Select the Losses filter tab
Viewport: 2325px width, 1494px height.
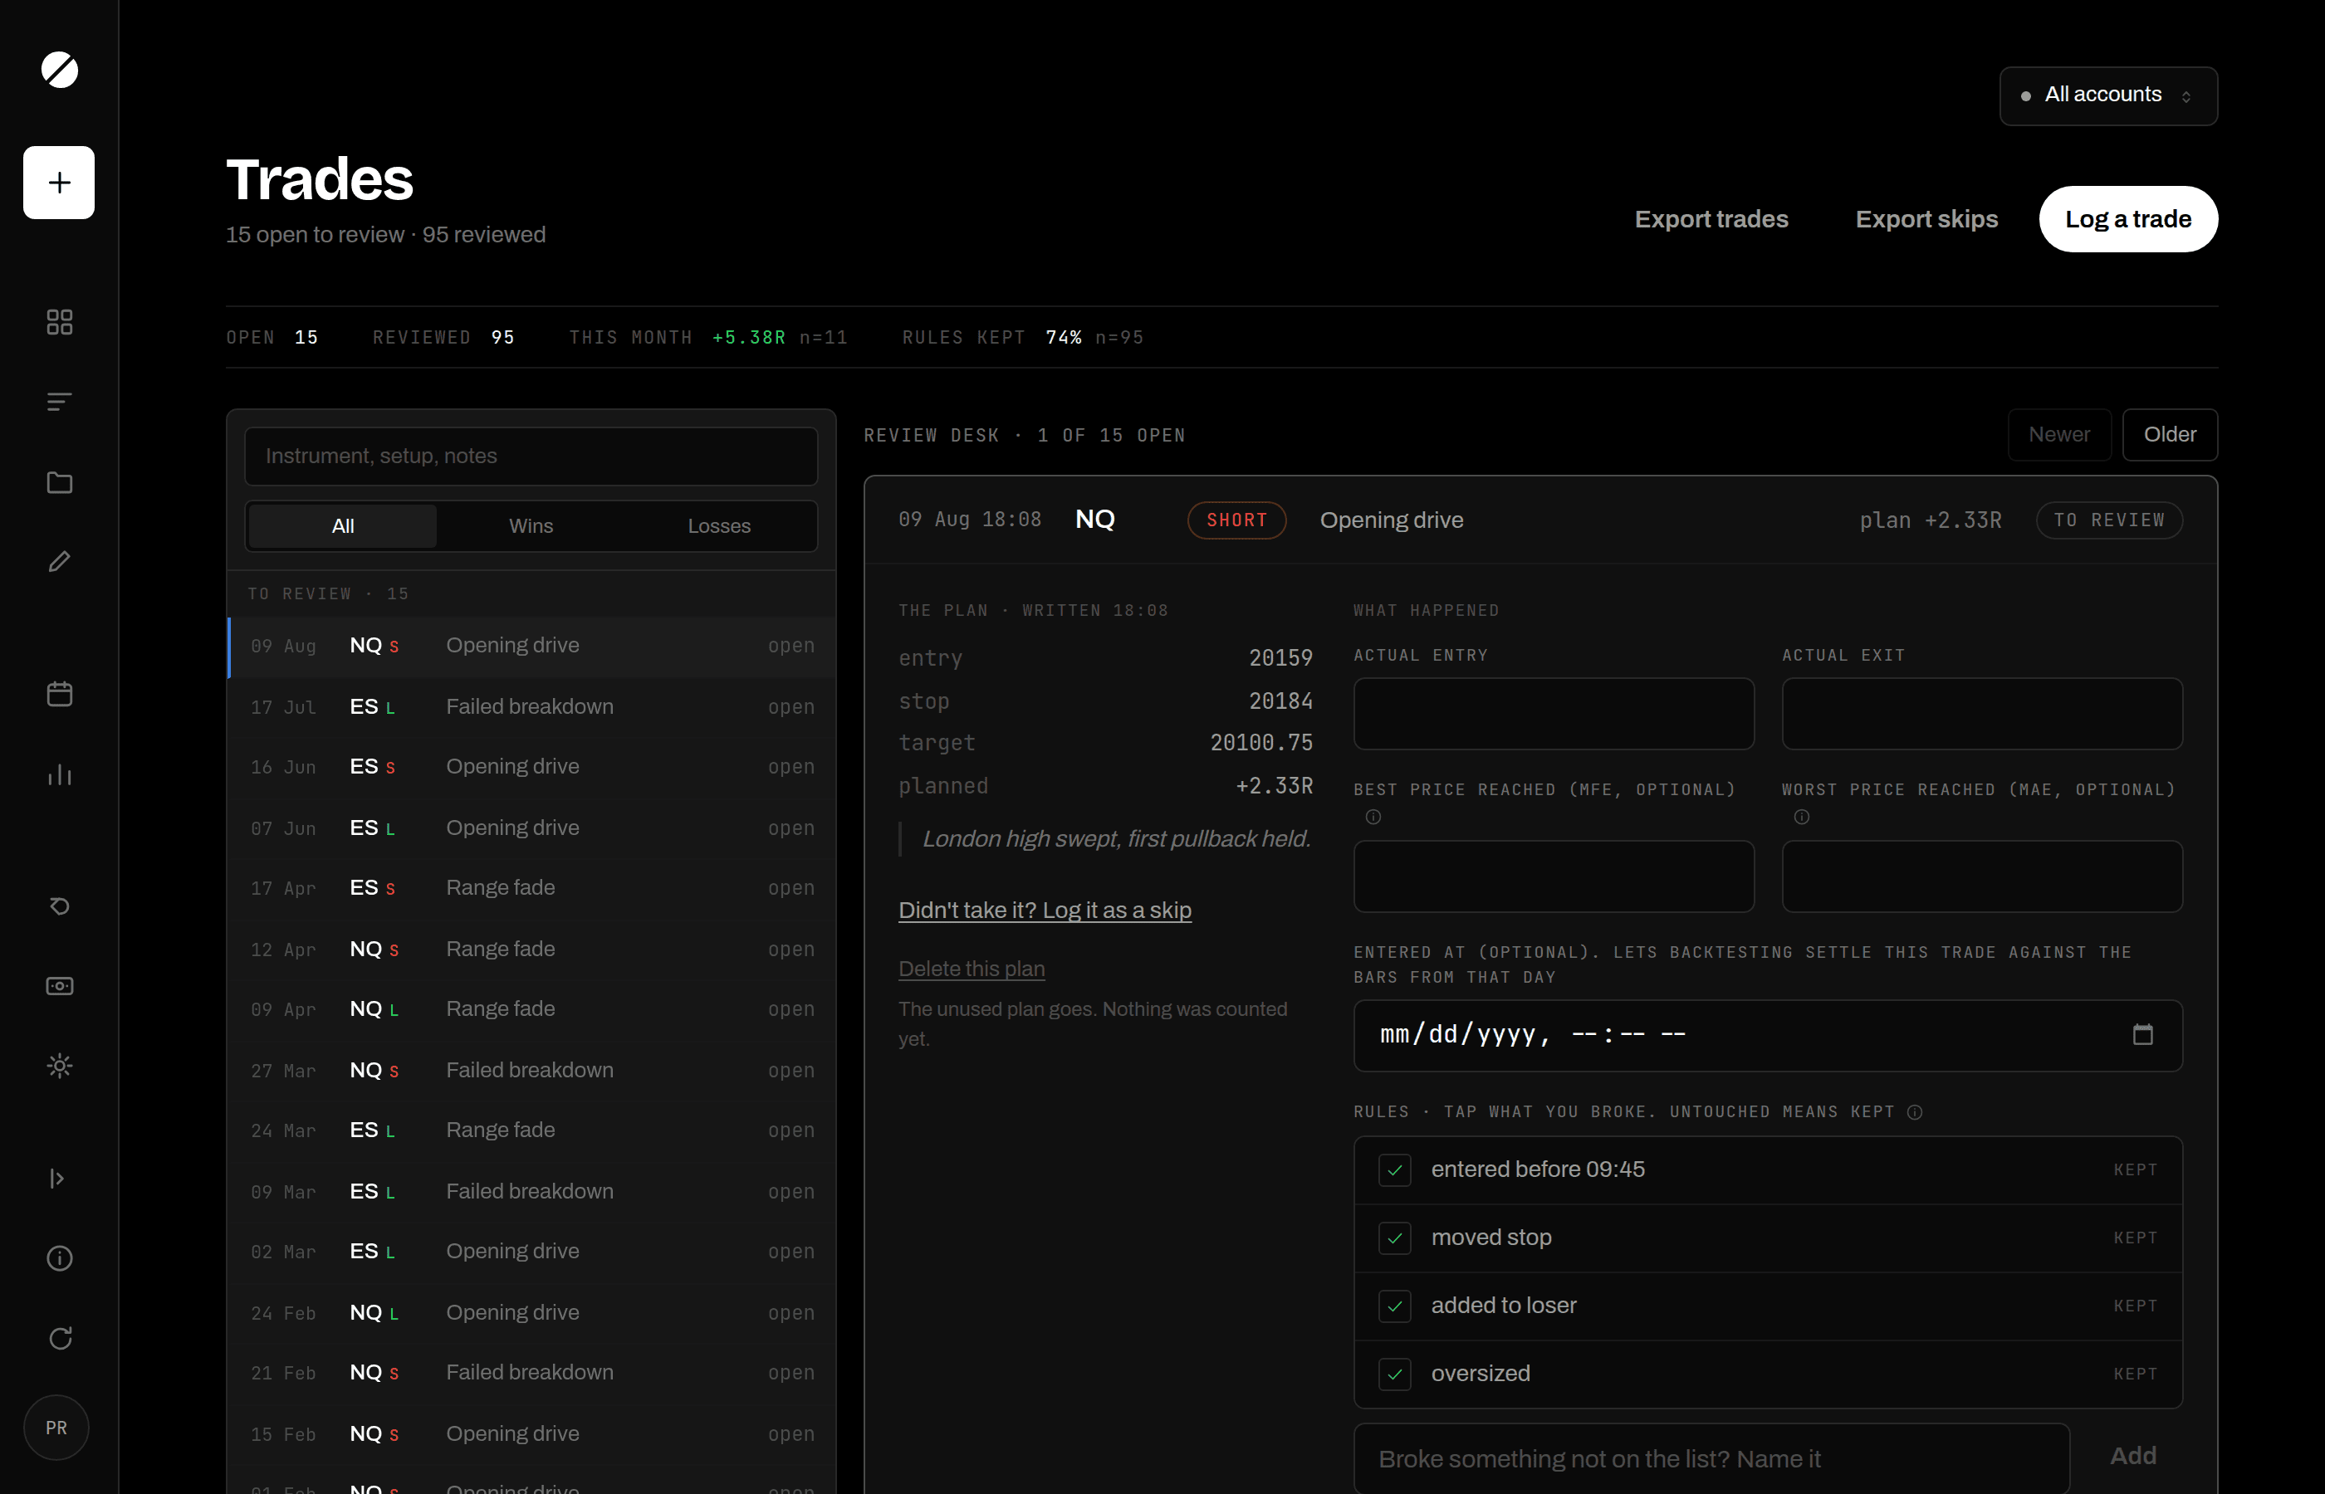(x=719, y=526)
